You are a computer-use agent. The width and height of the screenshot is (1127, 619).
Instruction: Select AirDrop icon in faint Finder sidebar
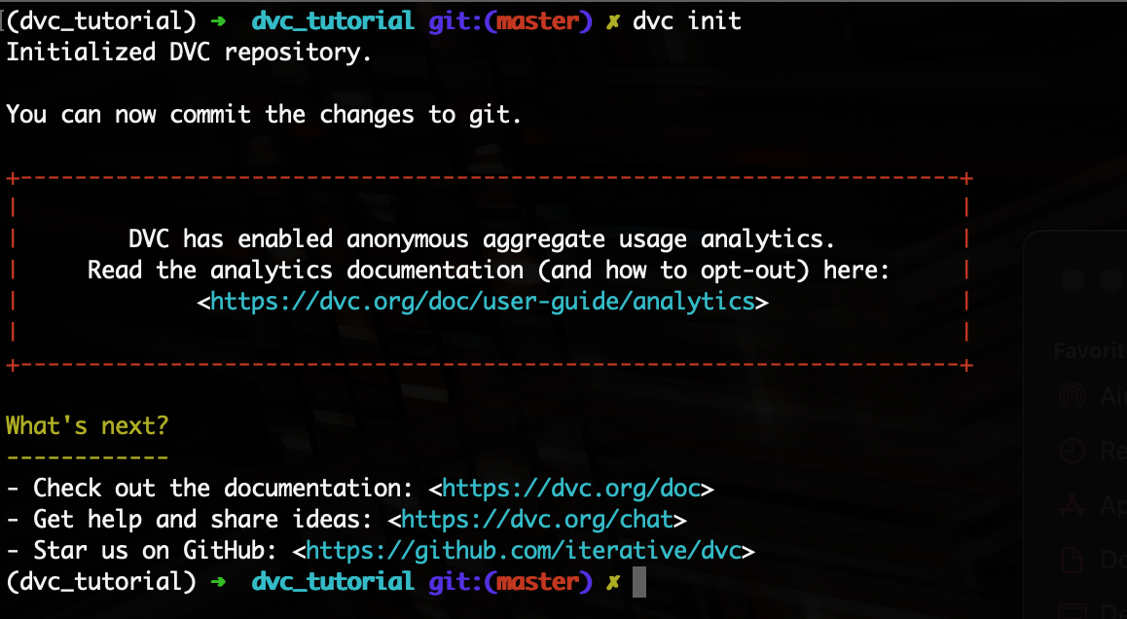click(x=1072, y=395)
